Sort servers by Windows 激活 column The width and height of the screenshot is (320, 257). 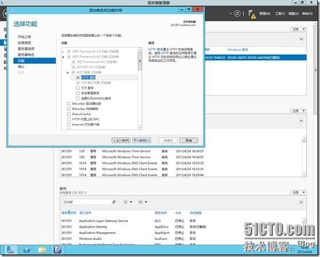point(237,49)
